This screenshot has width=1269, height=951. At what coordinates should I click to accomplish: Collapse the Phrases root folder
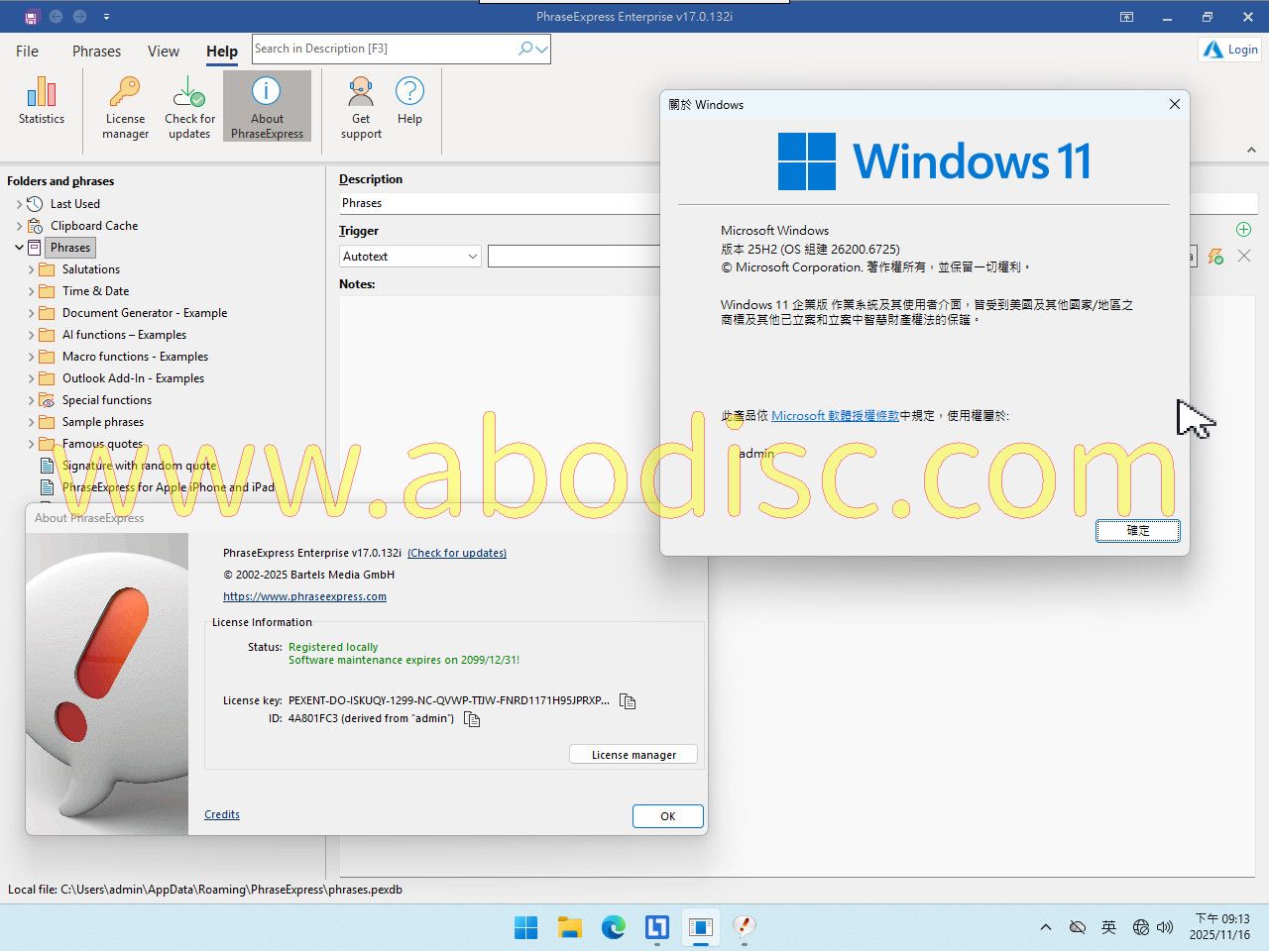(19, 248)
